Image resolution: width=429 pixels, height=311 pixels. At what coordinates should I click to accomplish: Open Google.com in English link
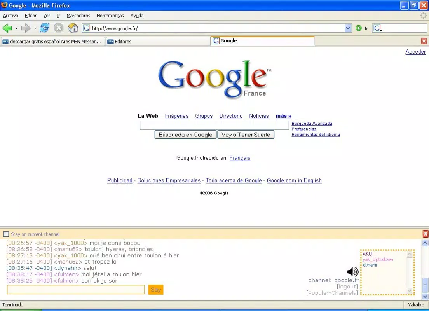(x=294, y=180)
